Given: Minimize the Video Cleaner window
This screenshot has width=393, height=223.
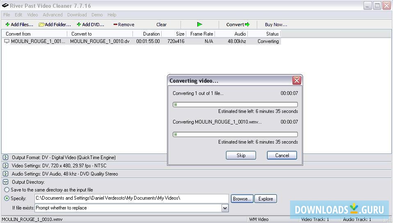Looking at the screenshot, I should (368, 6).
